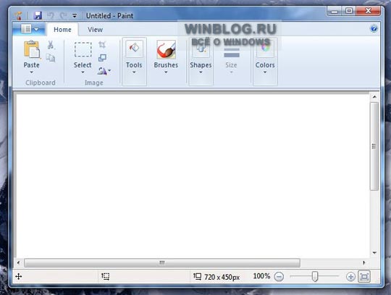Click the zoom slider handle
The width and height of the screenshot is (391, 295).
pos(315,277)
